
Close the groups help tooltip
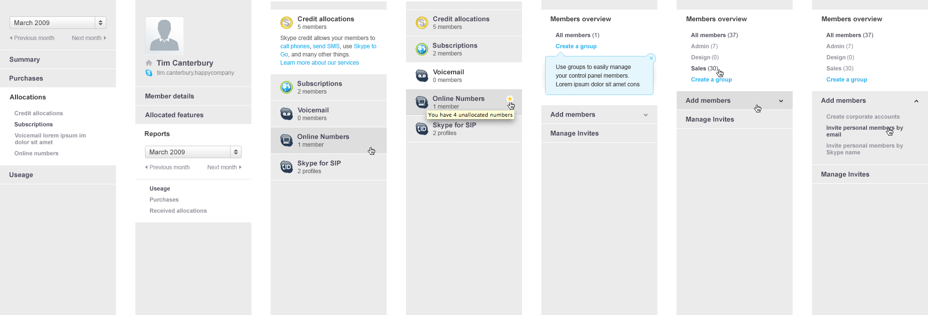coord(651,58)
